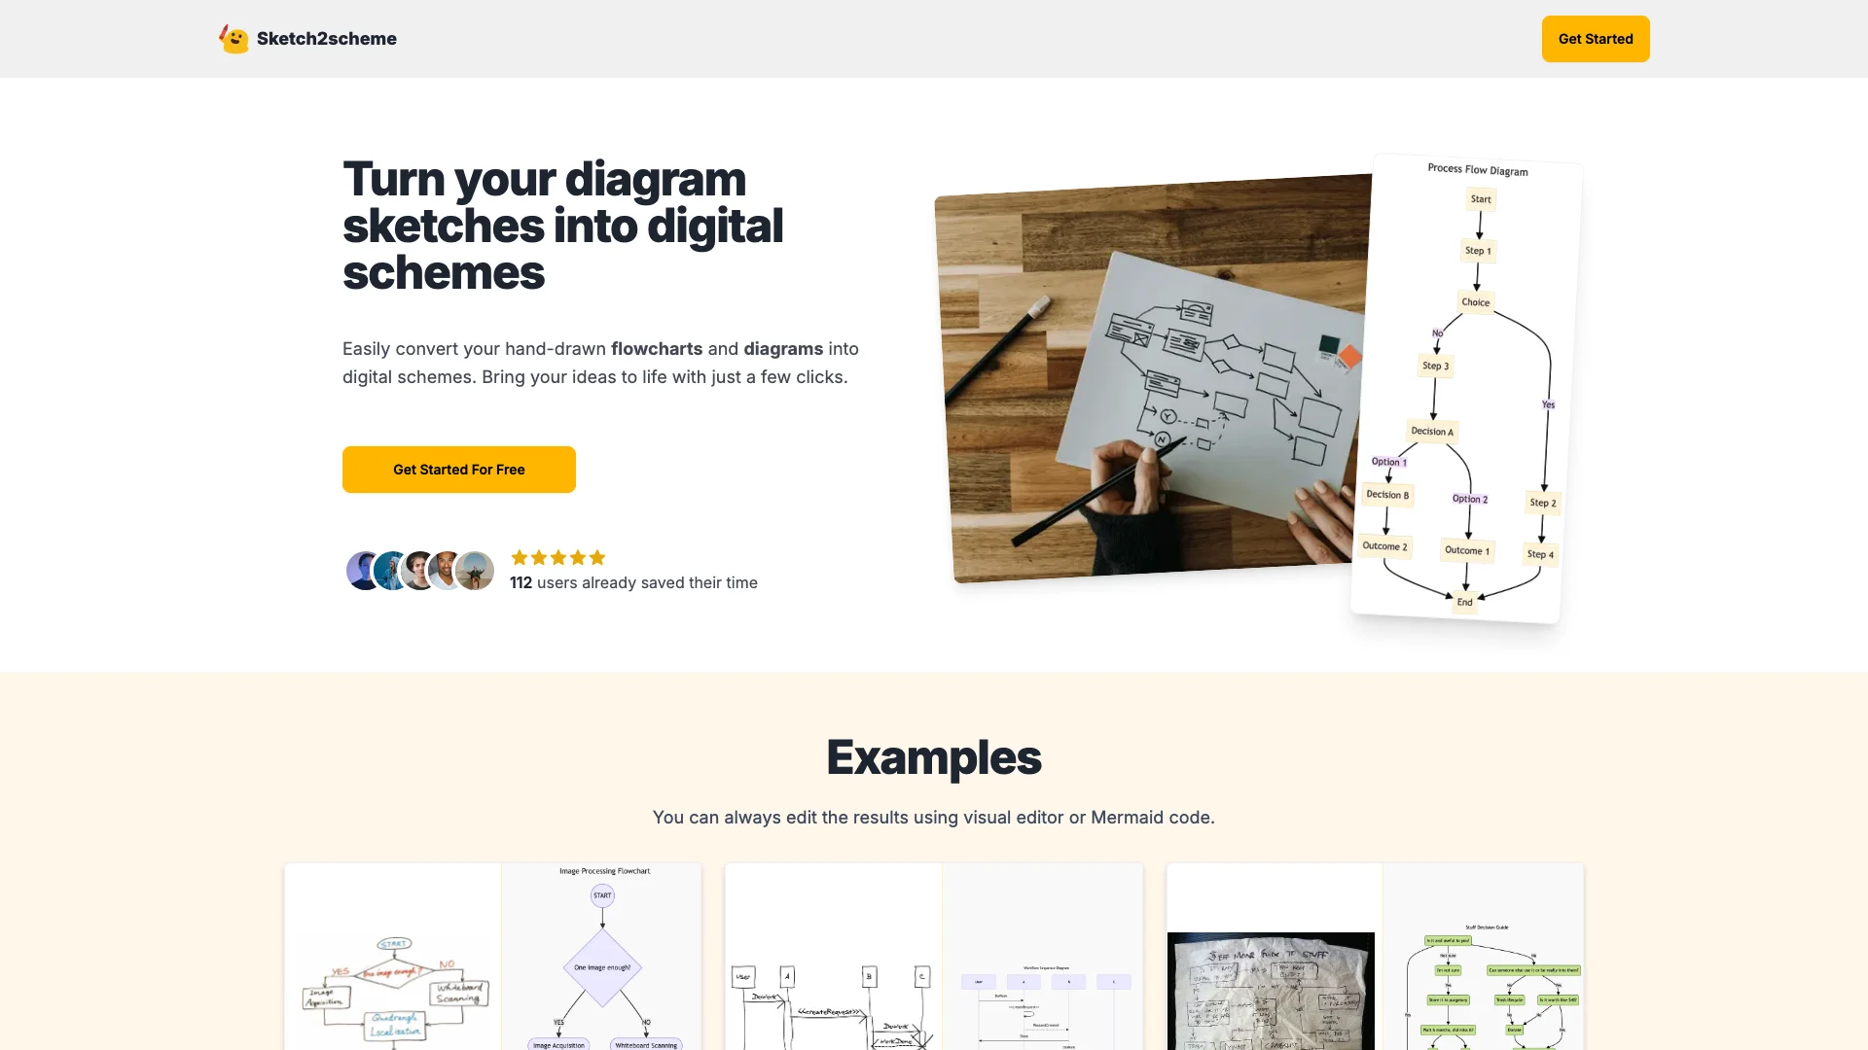The image size is (1868, 1050).
Task: Click the Sketch2scheme mascot logo icon
Action: click(233, 39)
